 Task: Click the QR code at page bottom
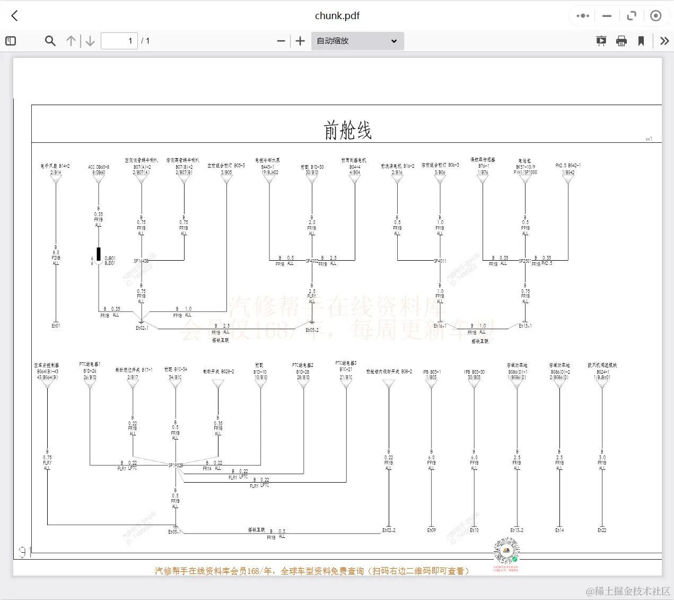(x=506, y=551)
